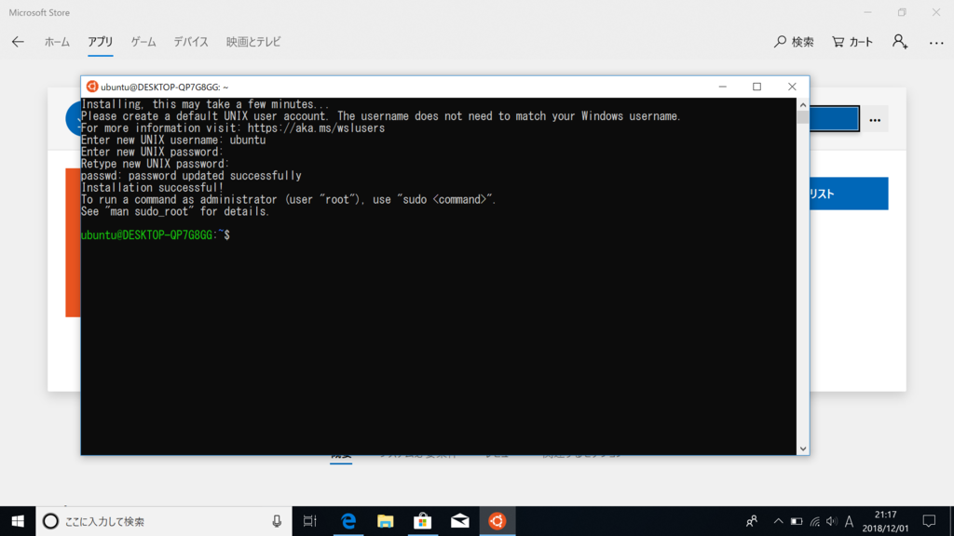Restore down the Microsoft Store window
This screenshot has width=954, height=536.
click(902, 12)
